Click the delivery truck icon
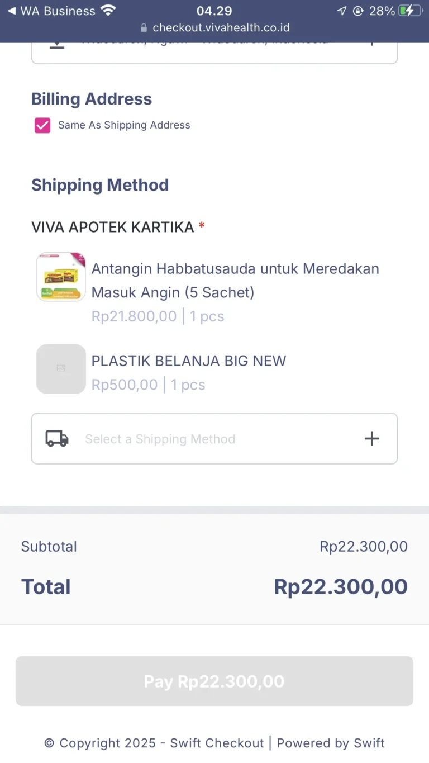Viewport: 429px width, 763px height. coord(57,439)
